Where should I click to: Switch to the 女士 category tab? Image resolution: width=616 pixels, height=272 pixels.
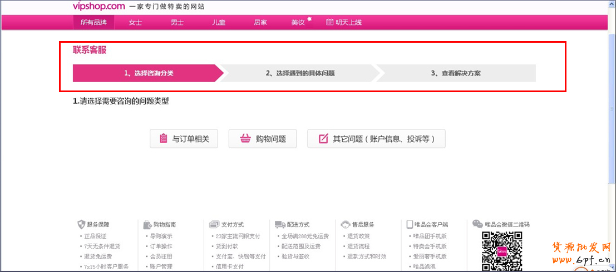(135, 22)
